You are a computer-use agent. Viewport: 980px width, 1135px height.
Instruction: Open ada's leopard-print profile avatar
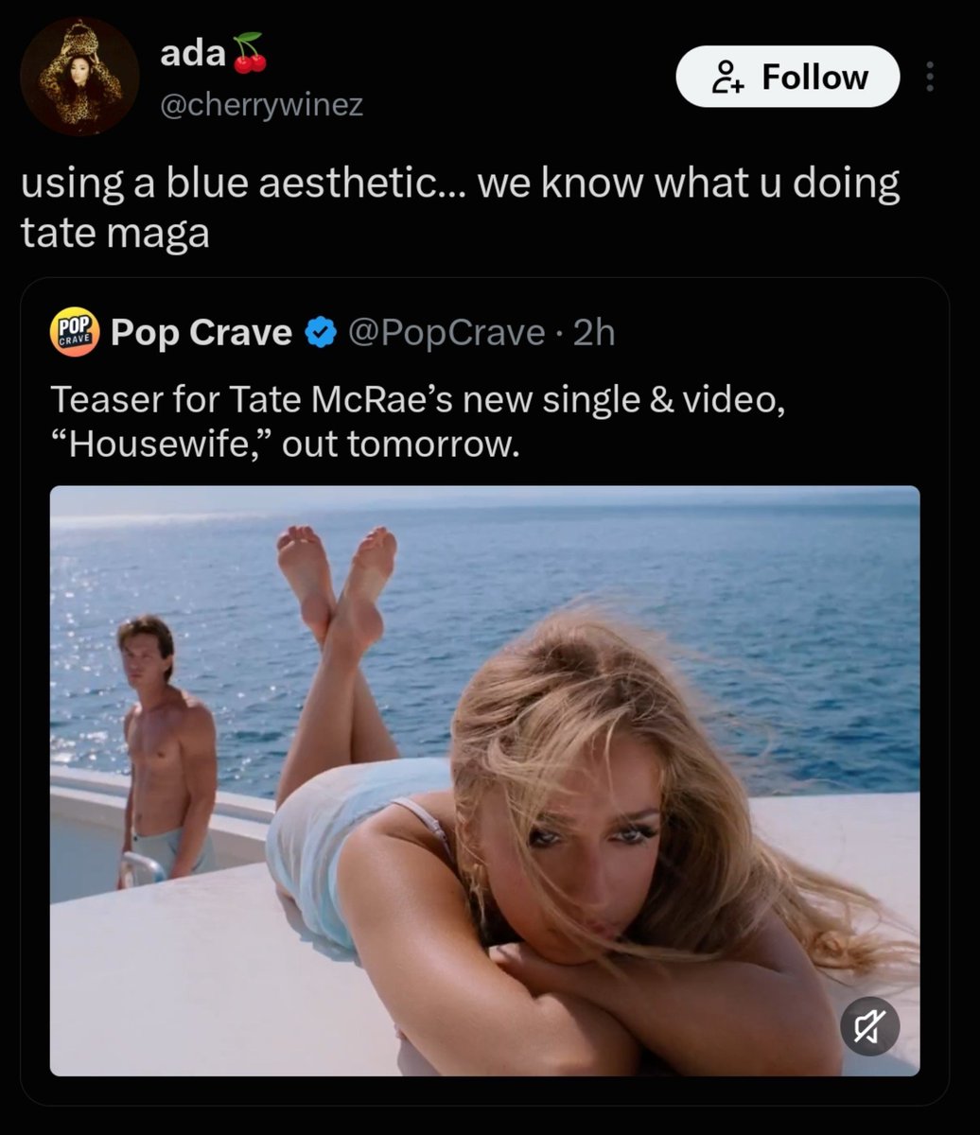[79, 78]
